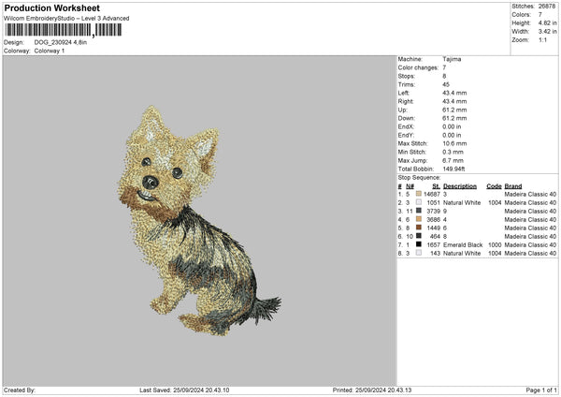Viewport: 561px width, 397px height.
Task: Pick the brown swatch with 1449 stitches
Action: (x=418, y=228)
